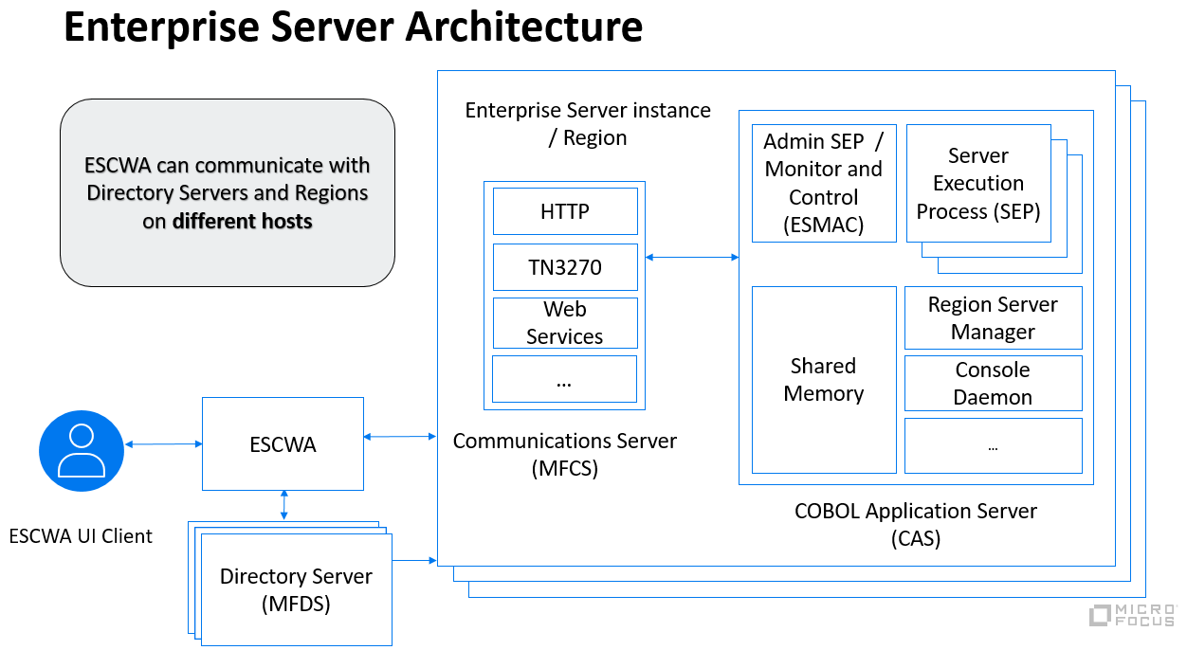
Task: Open the Directory Server (MFDS) stack
Action: tap(296, 589)
